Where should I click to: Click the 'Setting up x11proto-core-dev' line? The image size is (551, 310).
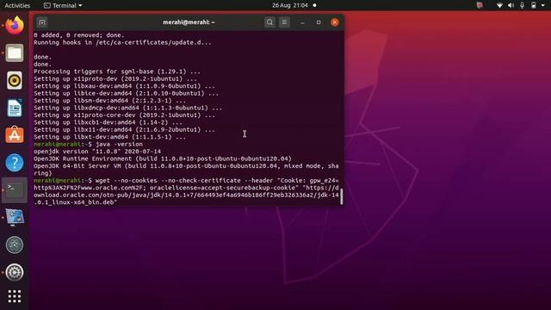[x=124, y=115]
